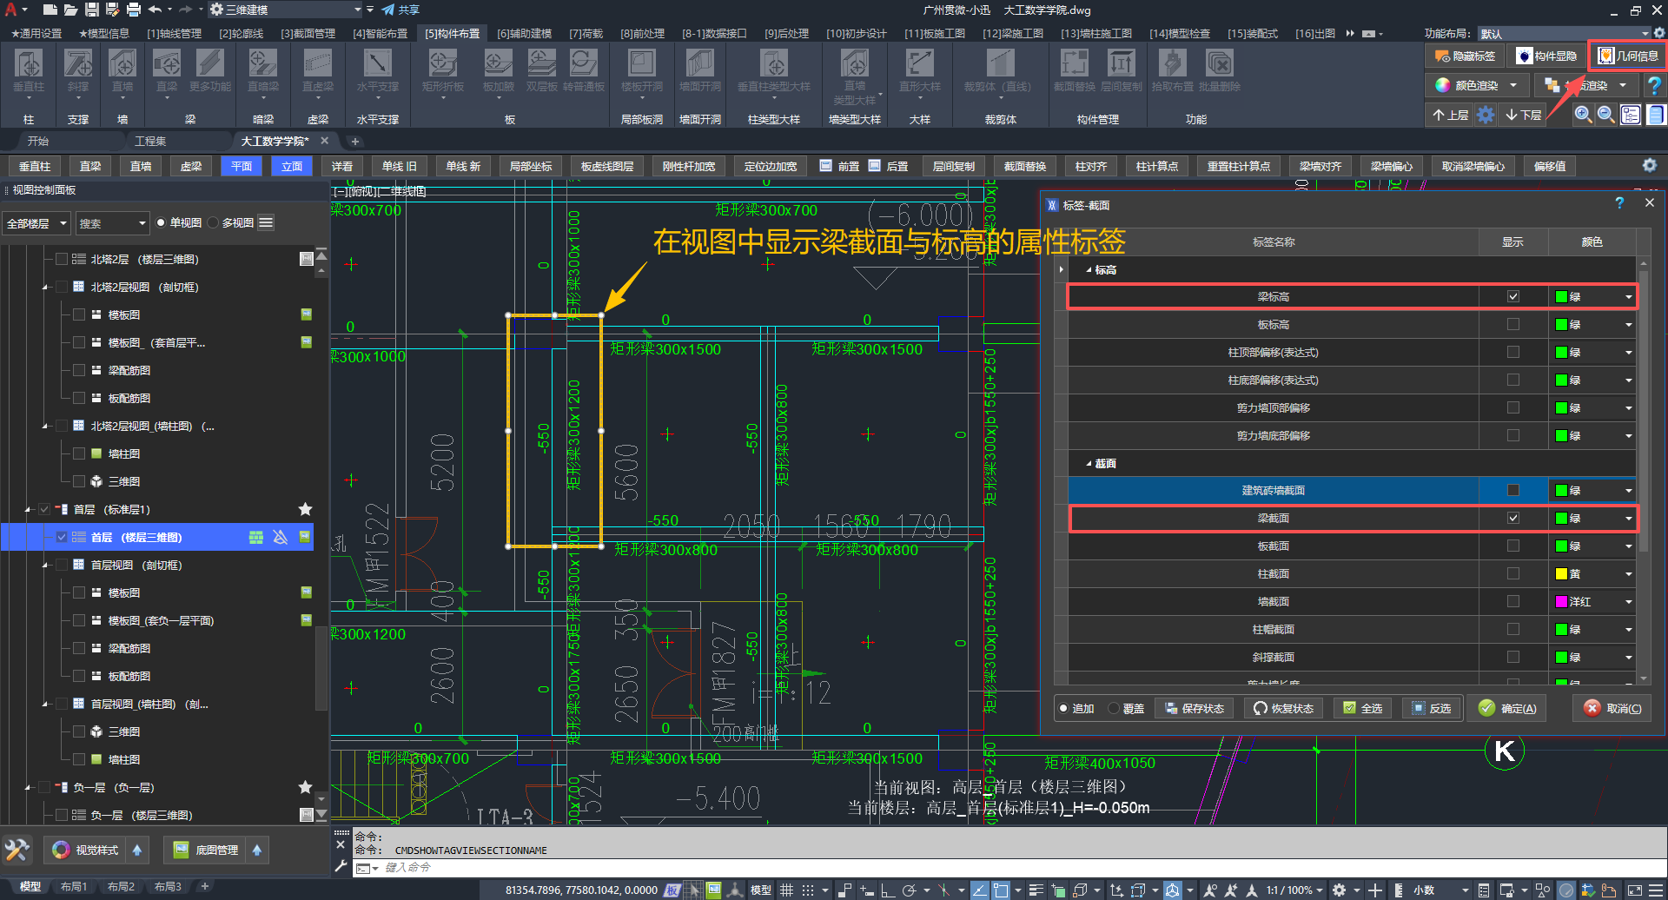Screen dimensions: 1668x900
Task: Switch to the 工程集 document tab
Action: [x=150, y=141]
